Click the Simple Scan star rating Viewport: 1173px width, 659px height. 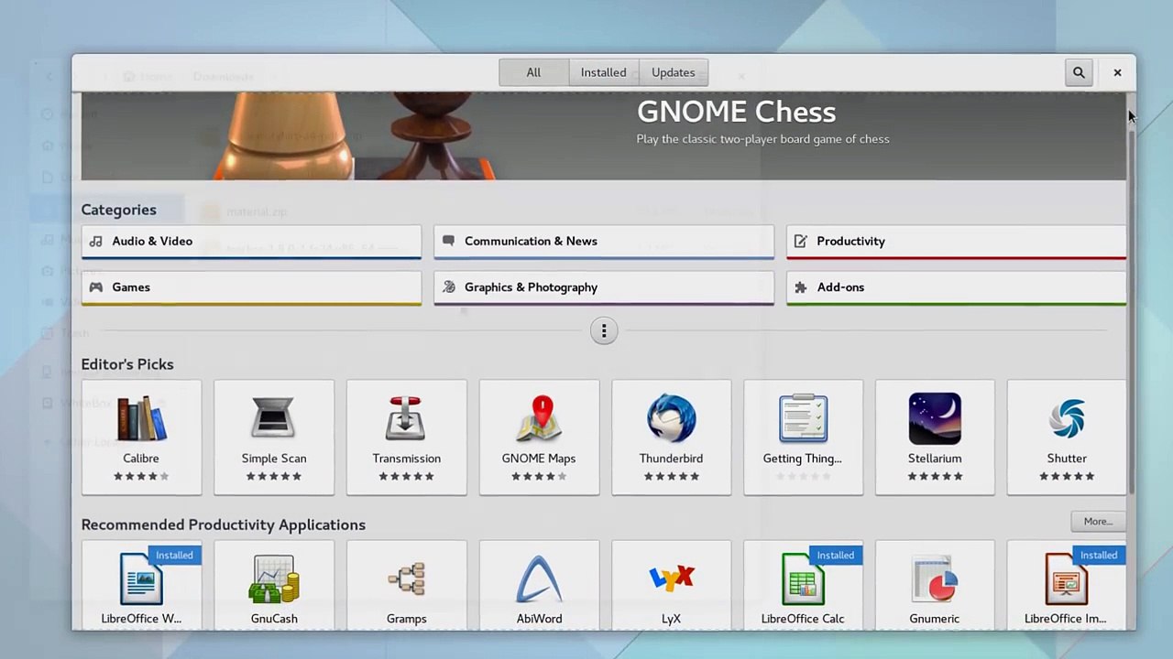click(x=274, y=476)
